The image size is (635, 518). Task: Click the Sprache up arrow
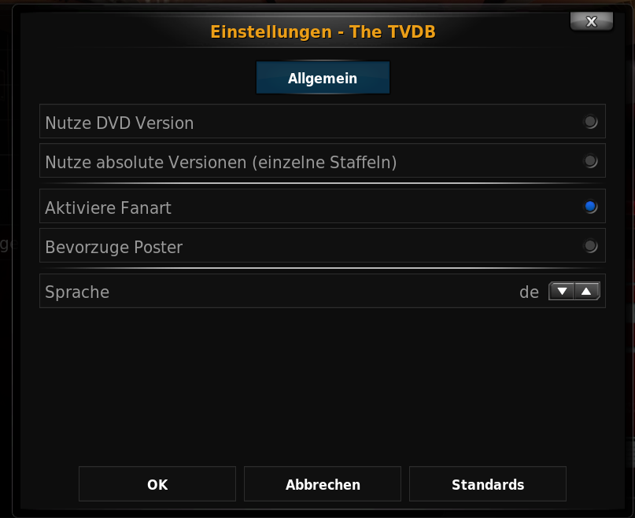click(x=587, y=291)
